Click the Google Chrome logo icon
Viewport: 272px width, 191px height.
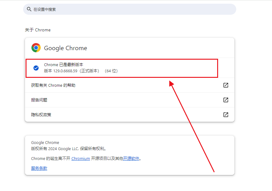[x=36, y=48]
